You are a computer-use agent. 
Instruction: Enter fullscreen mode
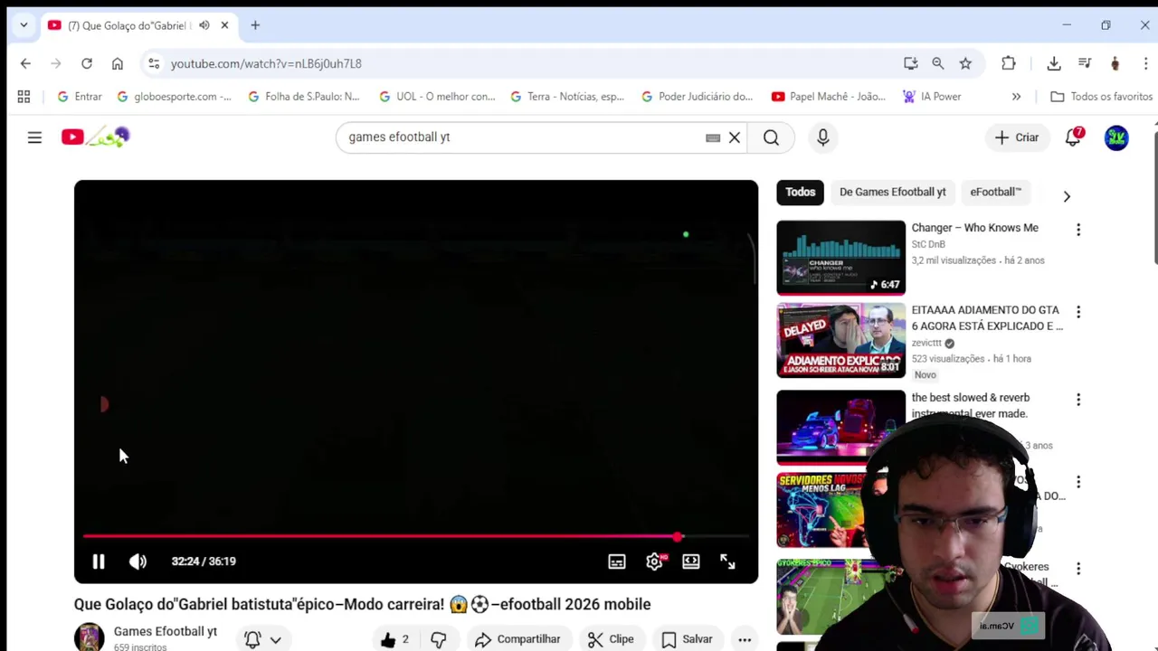pos(727,561)
